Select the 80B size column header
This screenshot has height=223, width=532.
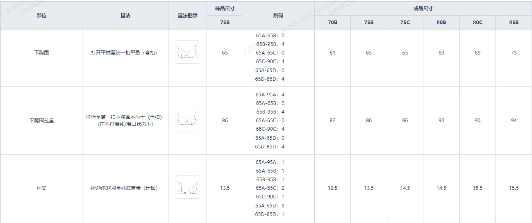(441, 23)
